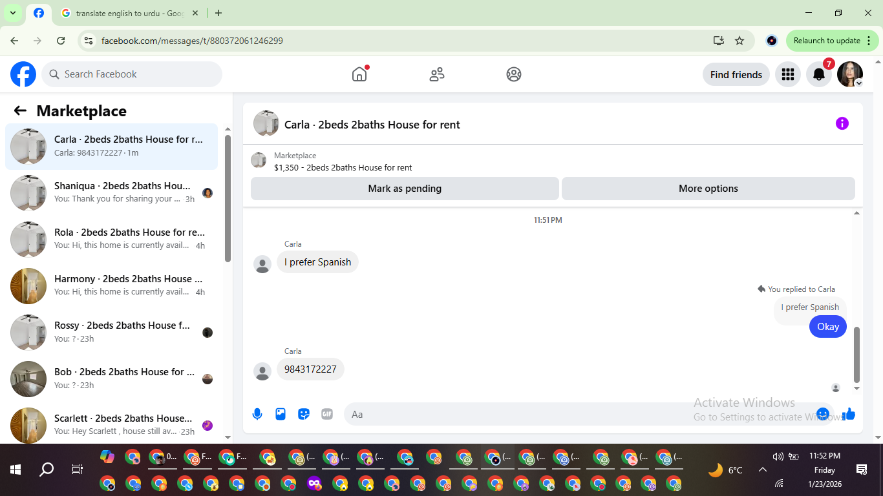Screen dimensions: 883x496
Task: Click the chat messages scrollbar thumb
Action: pyautogui.click(x=857, y=355)
